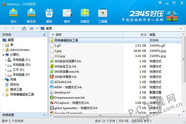Click the FSCapture shortcut icon
Image resolution: width=186 pixels, height=124 pixels.
(x=52, y=103)
